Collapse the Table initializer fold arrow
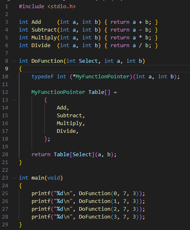Viewport: 190px width, 230px height. (14, 100)
